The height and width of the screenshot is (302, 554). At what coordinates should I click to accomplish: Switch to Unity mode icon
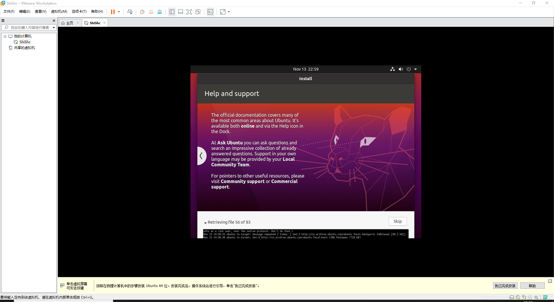click(198, 12)
